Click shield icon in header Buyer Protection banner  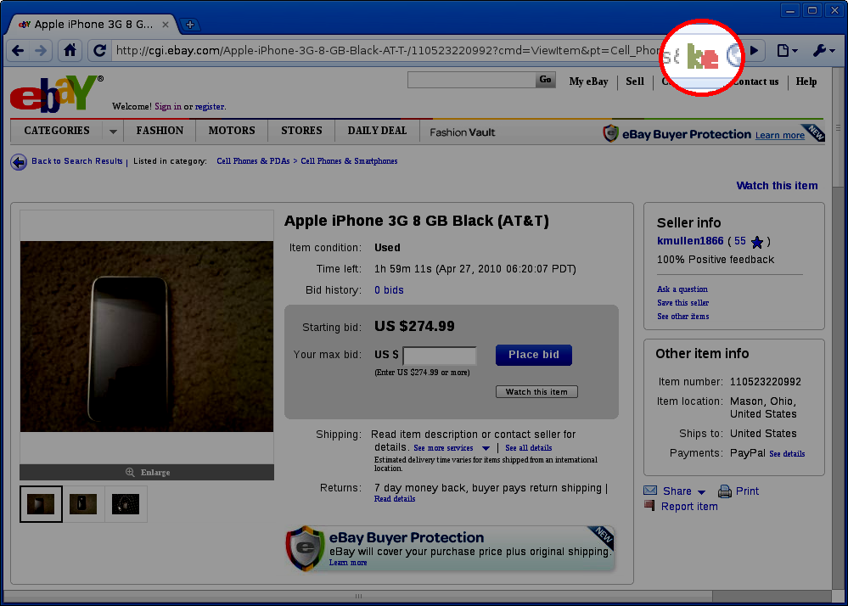610,133
